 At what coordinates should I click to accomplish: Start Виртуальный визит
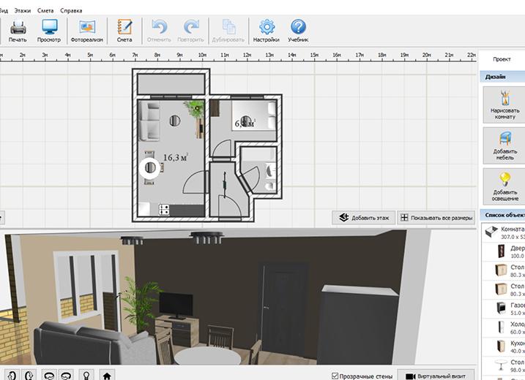pos(435,376)
